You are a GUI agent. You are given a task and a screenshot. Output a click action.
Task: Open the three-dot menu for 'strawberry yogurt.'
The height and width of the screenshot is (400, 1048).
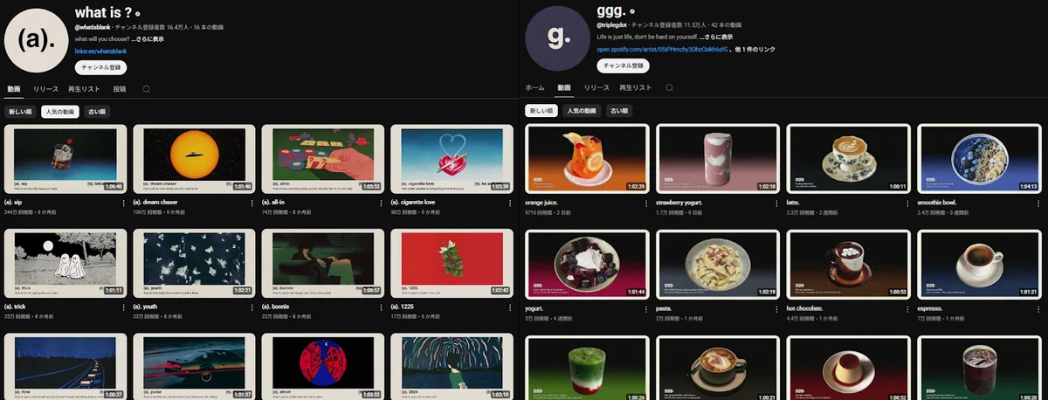pos(776,203)
